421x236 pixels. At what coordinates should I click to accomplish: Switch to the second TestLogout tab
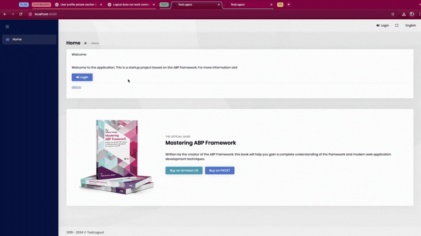click(249, 4)
